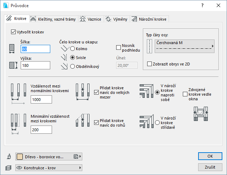The width and height of the screenshot is (227, 175).
Task: Enable Zobrazit obrys ve 2D checkbox
Action: pos(150,64)
